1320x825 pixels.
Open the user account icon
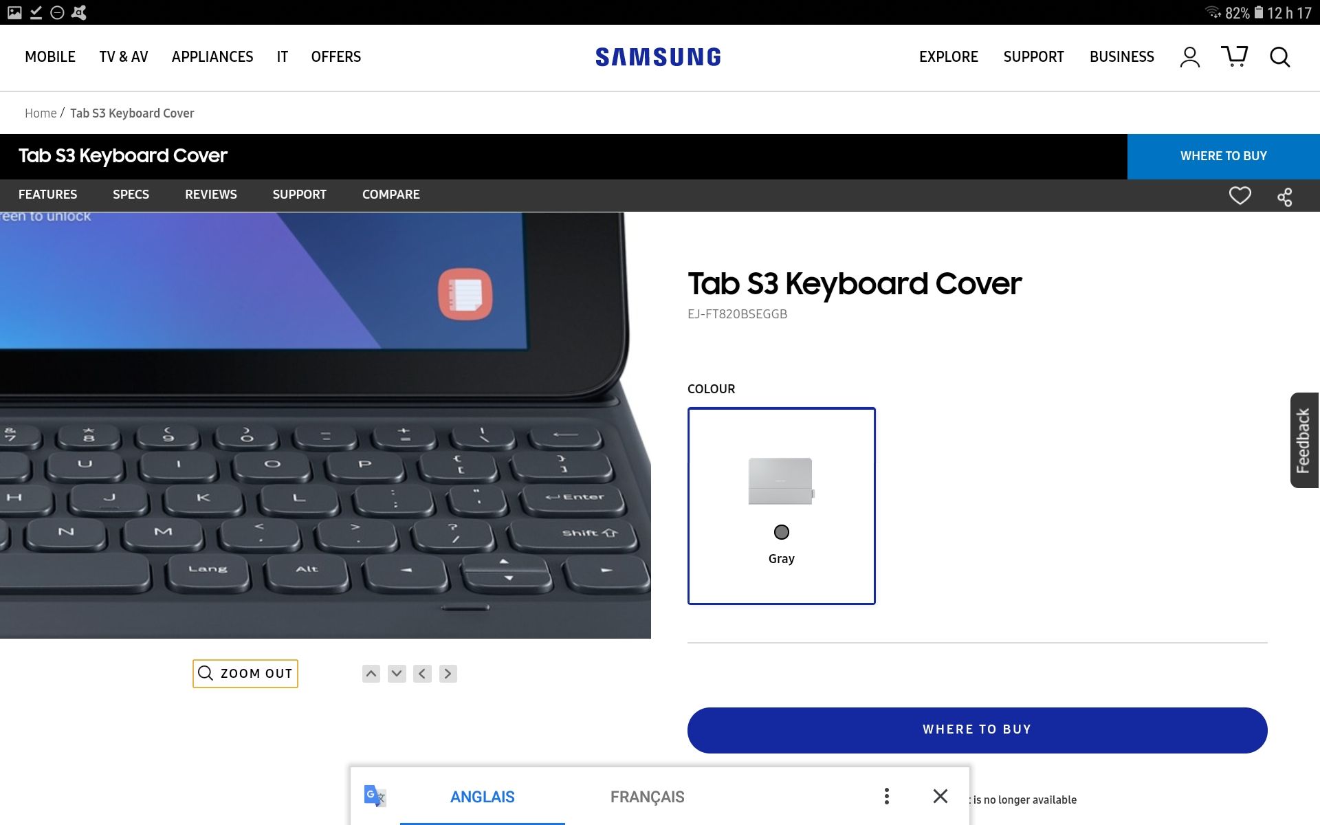pos(1190,57)
